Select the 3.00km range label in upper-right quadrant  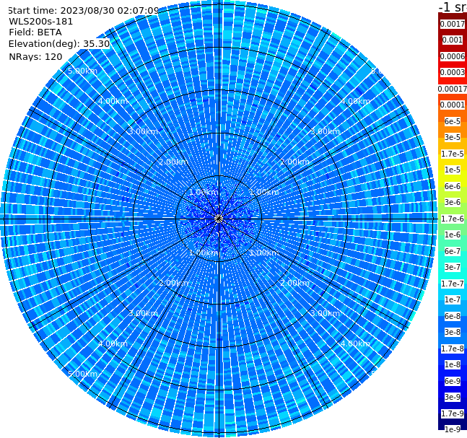tap(325, 131)
